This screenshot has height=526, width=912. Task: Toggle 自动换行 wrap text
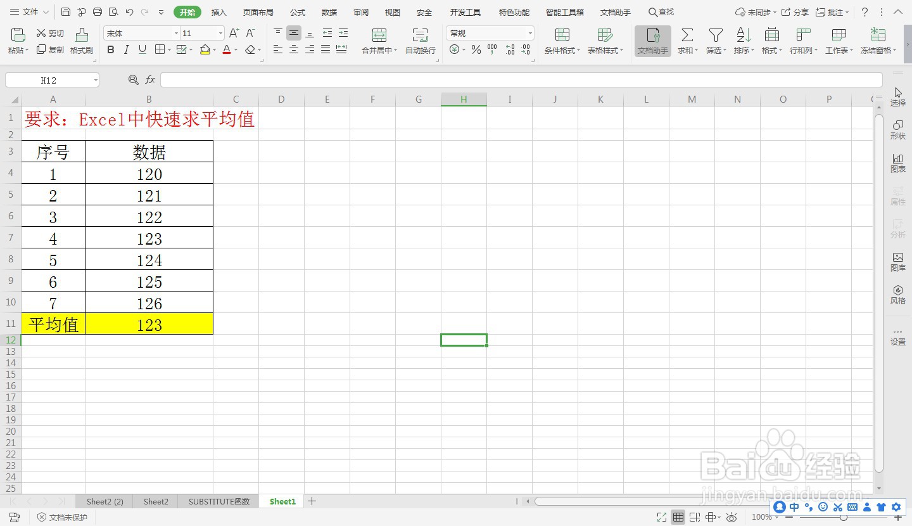(x=421, y=41)
